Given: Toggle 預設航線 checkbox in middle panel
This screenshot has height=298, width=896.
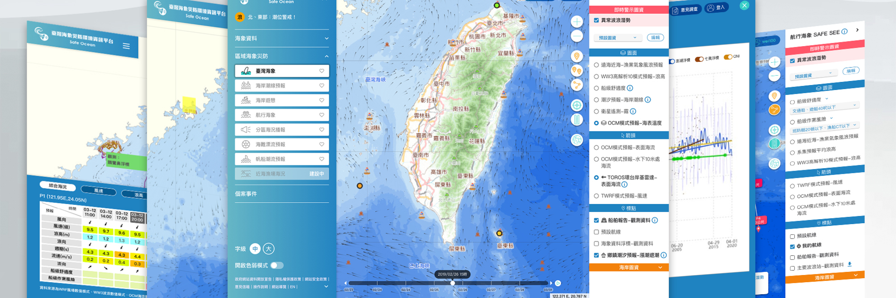Looking at the screenshot, I should click(x=596, y=232).
